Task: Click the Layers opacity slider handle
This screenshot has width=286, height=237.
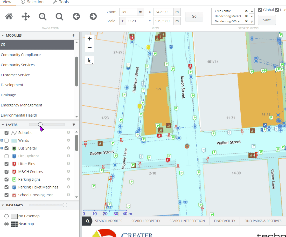Action: [40, 125]
